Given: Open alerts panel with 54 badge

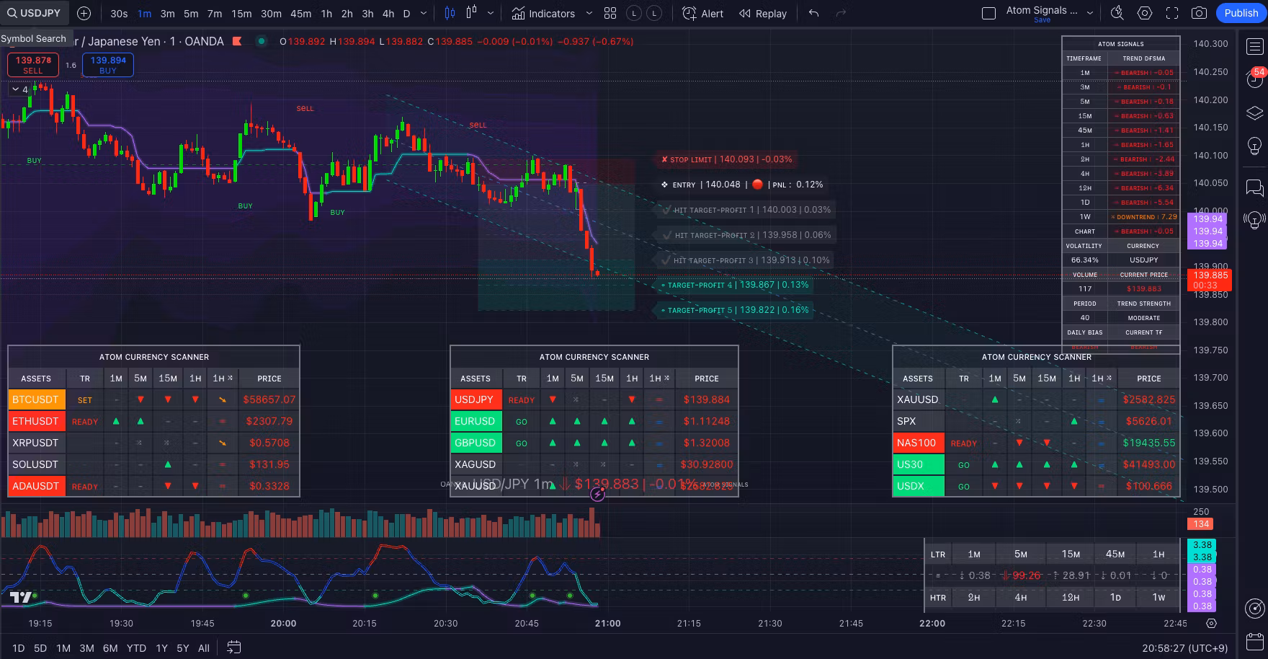Looking at the screenshot, I should (1254, 78).
